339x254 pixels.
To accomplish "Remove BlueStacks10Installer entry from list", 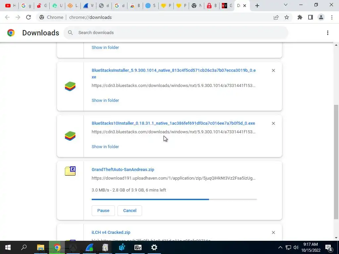I will point(273,123).
